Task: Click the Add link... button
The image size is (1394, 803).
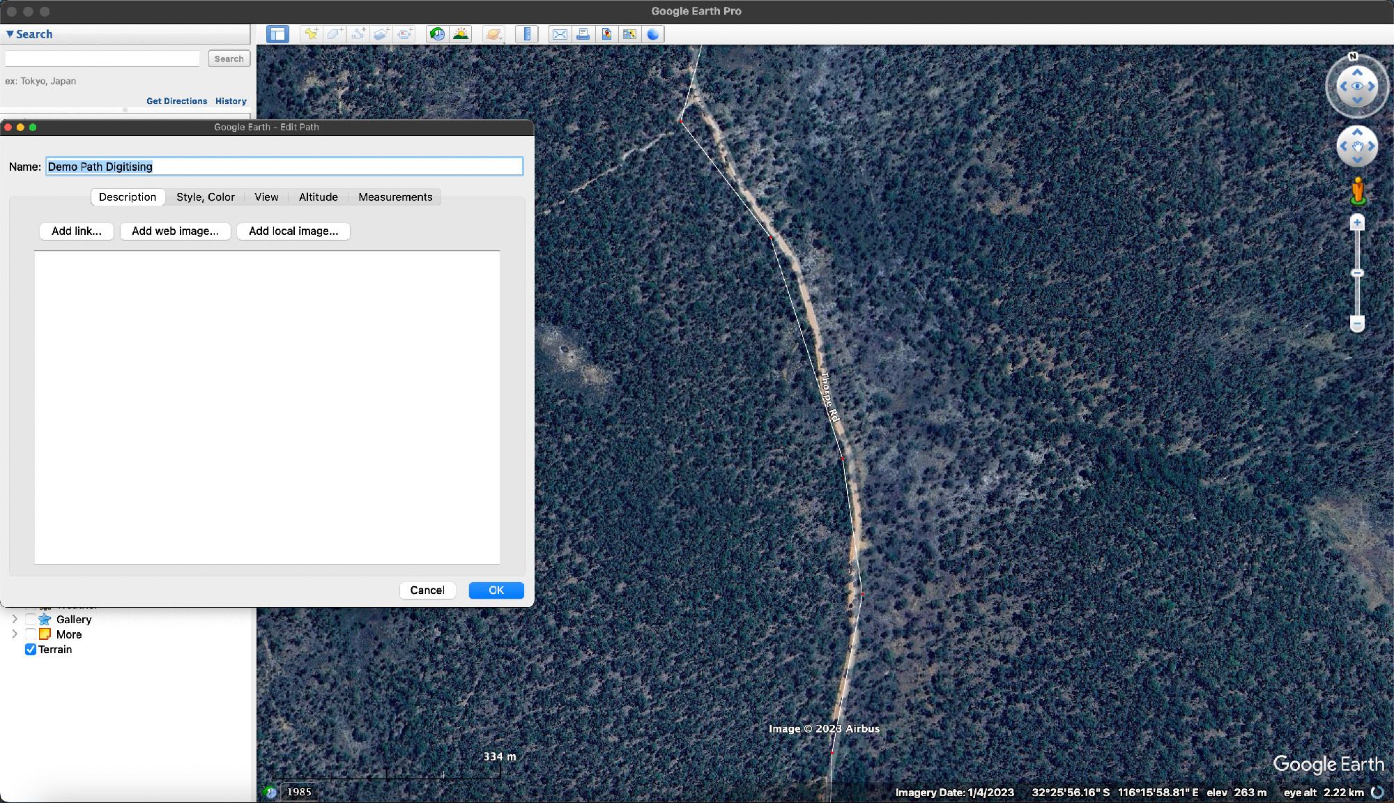Action: pos(77,231)
